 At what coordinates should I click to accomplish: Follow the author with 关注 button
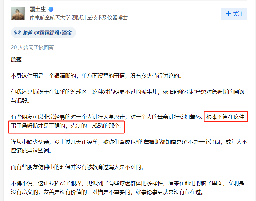tap(234, 14)
